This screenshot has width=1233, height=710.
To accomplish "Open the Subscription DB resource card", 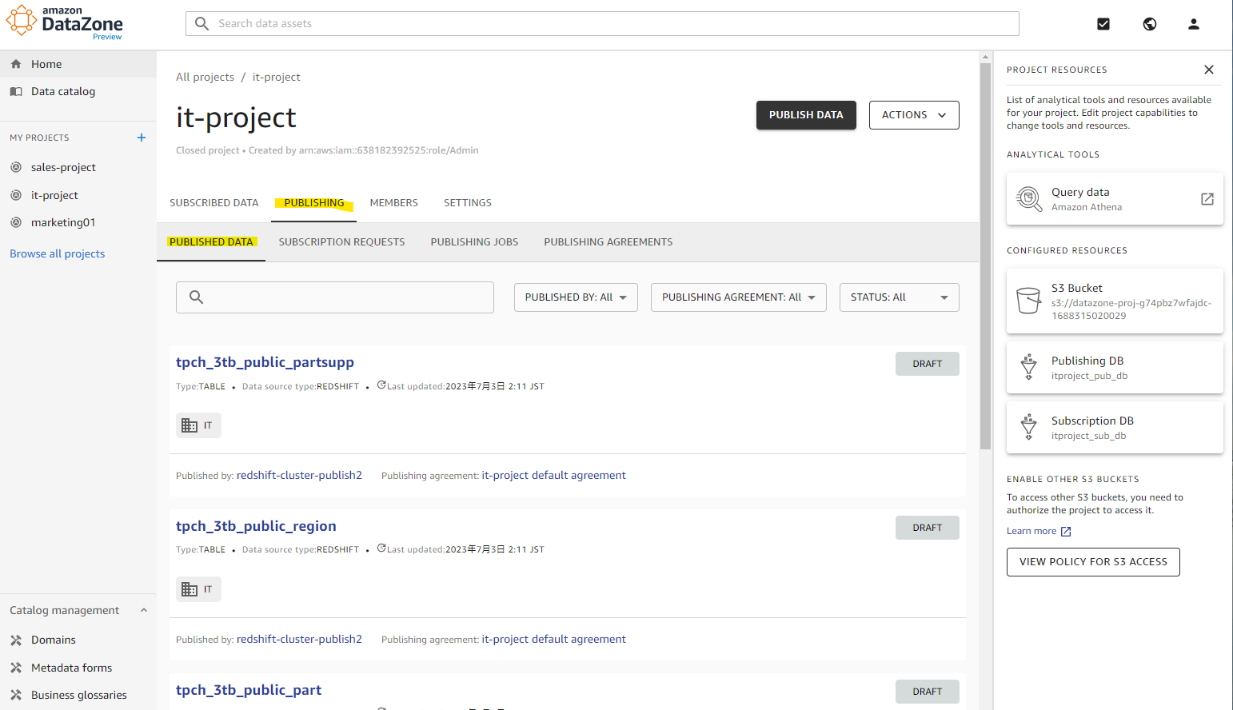I will pos(1115,428).
